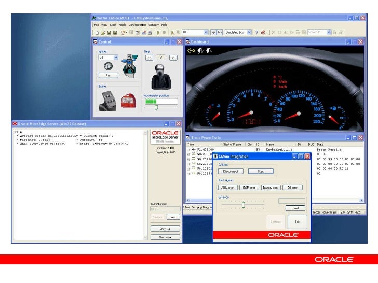Click the help question mark toolbar icon
The width and height of the screenshot is (378, 283).
[x=256, y=32]
